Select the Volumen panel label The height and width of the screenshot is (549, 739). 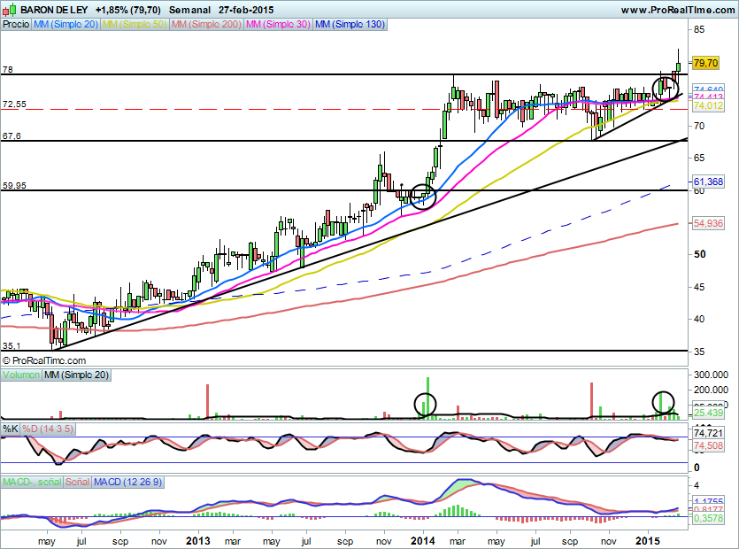[x=21, y=375]
